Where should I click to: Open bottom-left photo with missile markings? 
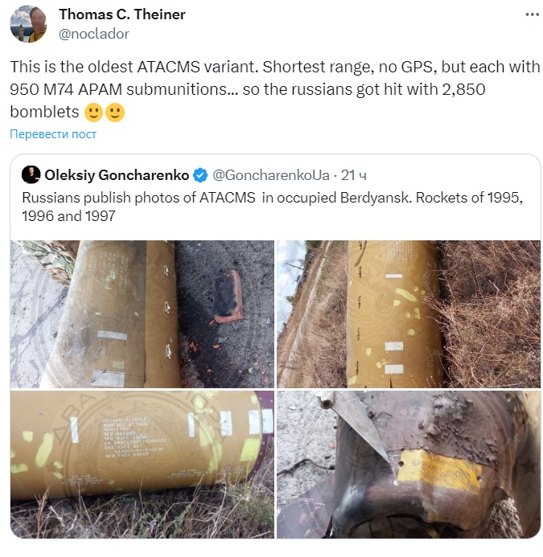142,465
